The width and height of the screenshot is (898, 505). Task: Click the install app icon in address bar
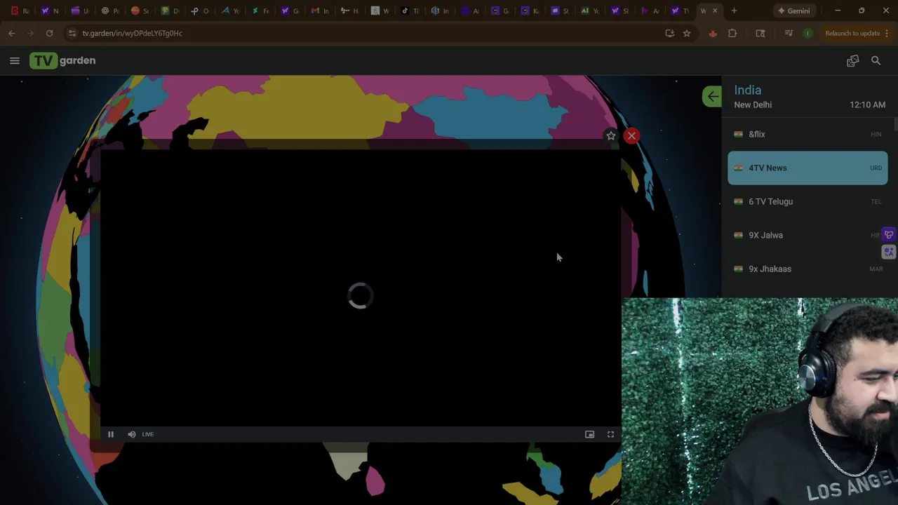669,33
